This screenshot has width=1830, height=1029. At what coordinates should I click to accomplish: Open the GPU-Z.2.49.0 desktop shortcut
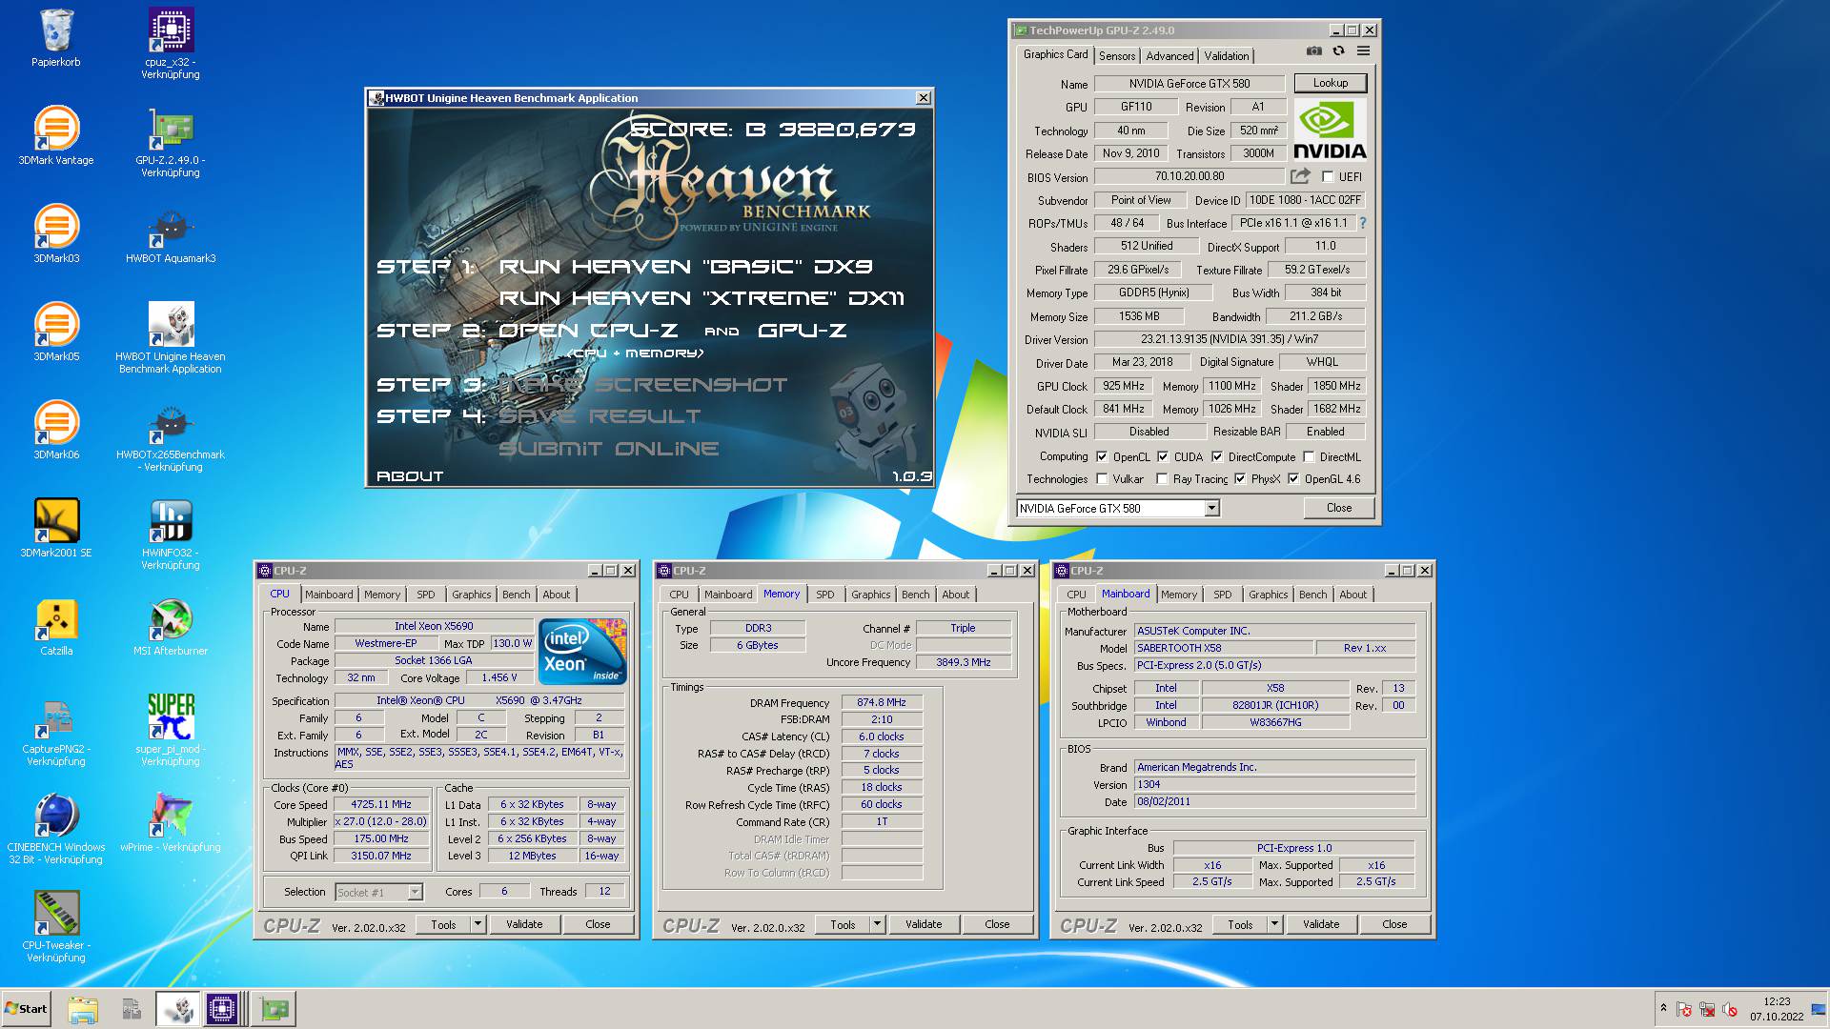[171, 142]
